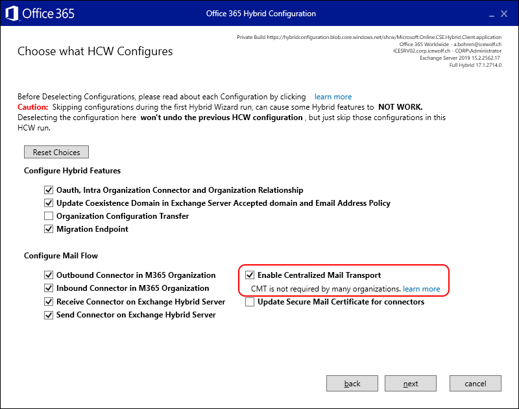Viewport: 519px width, 409px height.
Task: Click the 'Full Hybrid 17.1.2714.0' text
Action: tap(475, 65)
